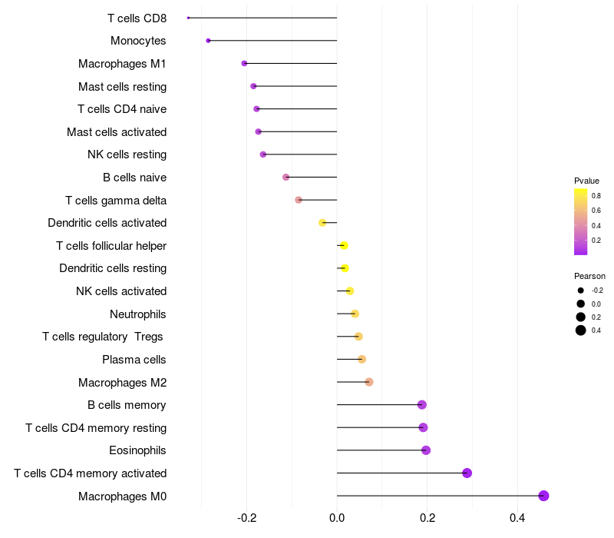Viewport: 614px width, 538px height.
Task: Click the Plasma cells label
Action: click(x=134, y=360)
